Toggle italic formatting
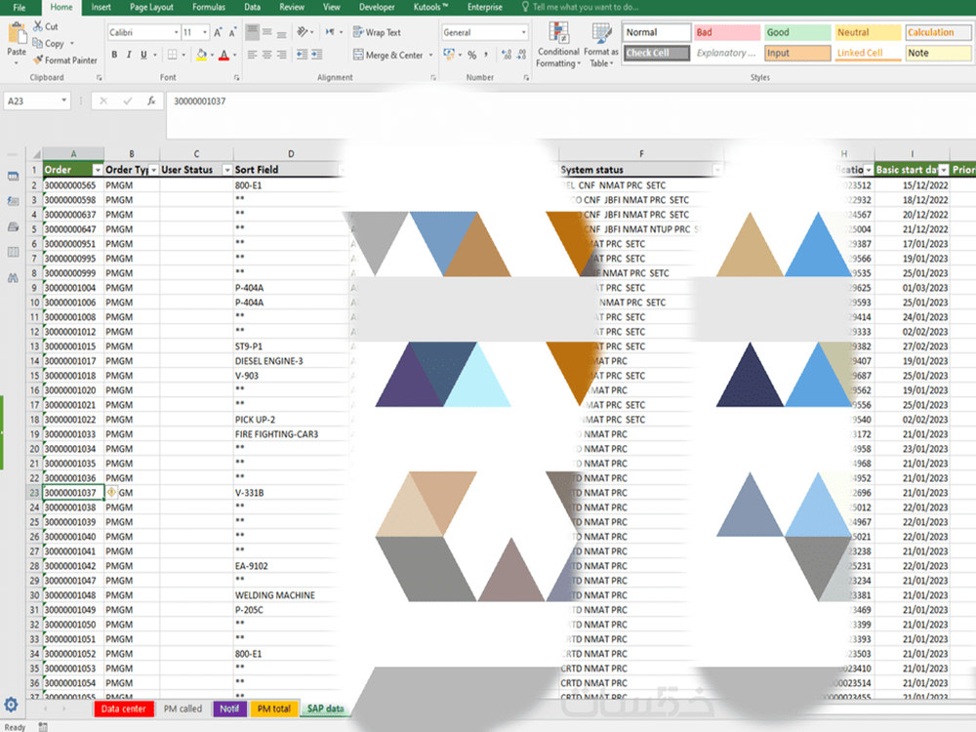The height and width of the screenshot is (732, 976). tap(129, 55)
